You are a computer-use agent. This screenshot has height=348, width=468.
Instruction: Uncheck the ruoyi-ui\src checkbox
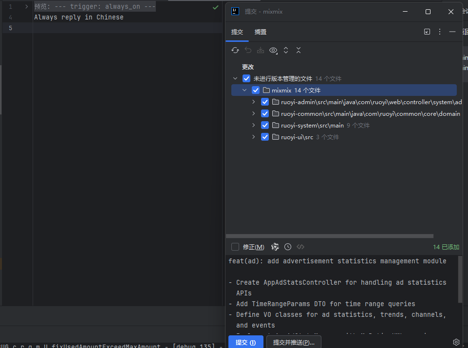[x=265, y=137]
